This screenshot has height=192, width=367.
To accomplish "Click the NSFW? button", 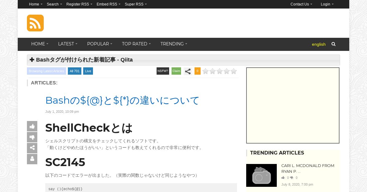I will click(x=163, y=71).
